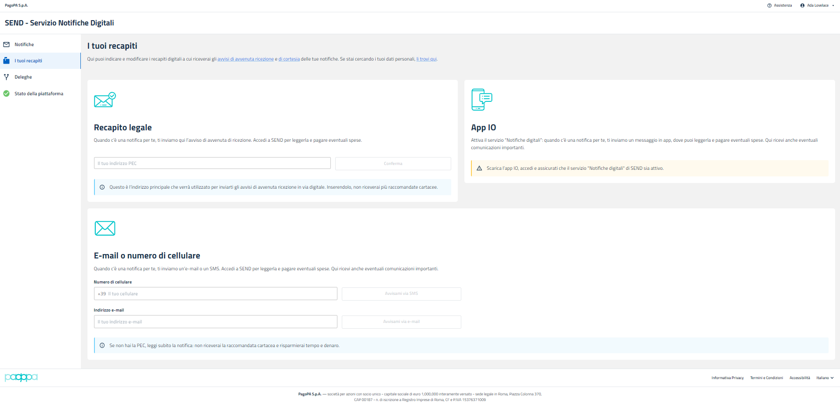Click the App IO phone message icon

[482, 99]
